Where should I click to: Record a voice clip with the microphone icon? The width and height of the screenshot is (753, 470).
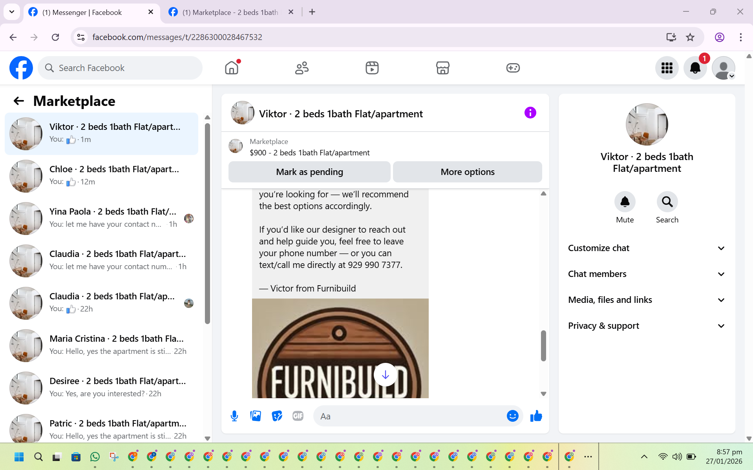tap(234, 416)
